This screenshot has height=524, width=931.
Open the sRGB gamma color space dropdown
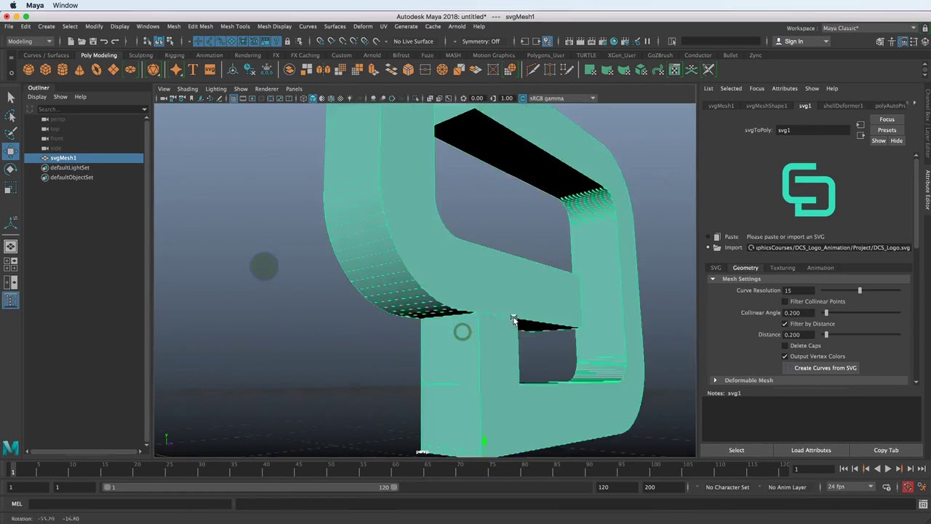tap(562, 98)
